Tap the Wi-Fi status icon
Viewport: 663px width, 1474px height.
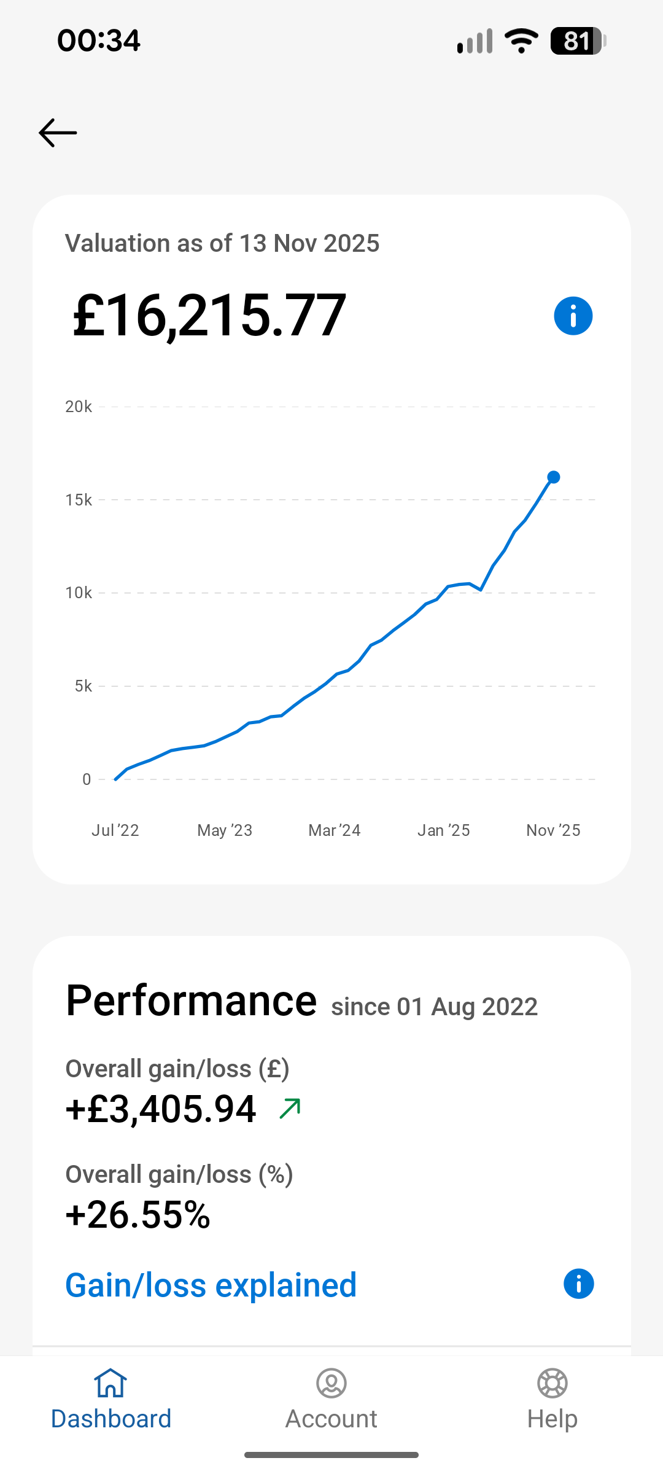pos(521,41)
